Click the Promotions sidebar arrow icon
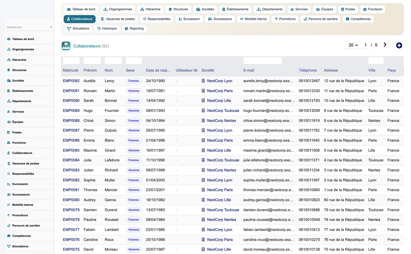 (x=9, y=215)
